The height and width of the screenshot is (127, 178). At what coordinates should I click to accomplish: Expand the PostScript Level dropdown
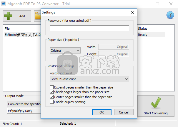click(89, 79)
